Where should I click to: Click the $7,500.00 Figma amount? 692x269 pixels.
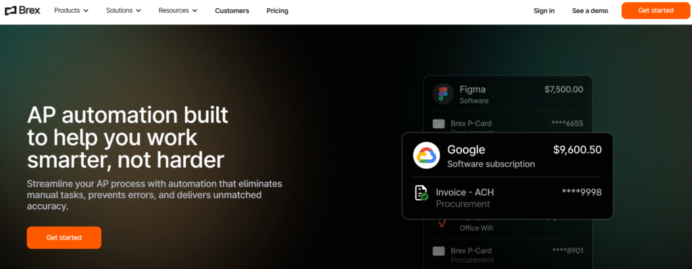point(564,90)
